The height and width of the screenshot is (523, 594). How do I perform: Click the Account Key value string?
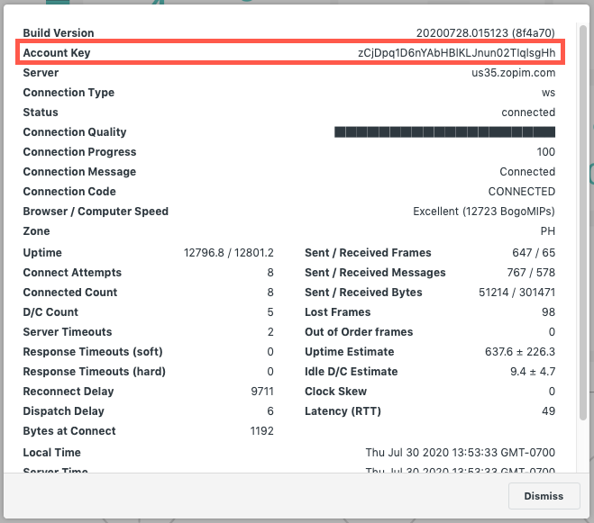(x=456, y=53)
